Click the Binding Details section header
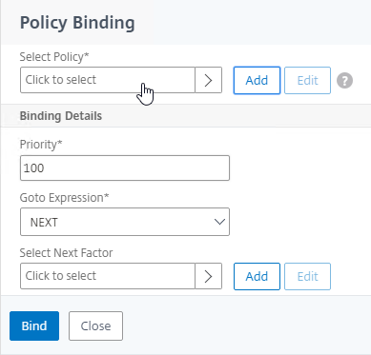 point(61,116)
